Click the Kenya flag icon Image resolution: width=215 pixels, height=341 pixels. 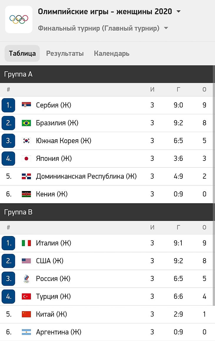tap(26, 194)
